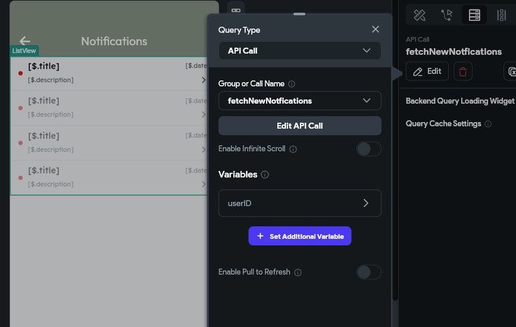Open the generate dynamic children tab icon
The height and width of the screenshot is (327, 516).
click(501, 15)
